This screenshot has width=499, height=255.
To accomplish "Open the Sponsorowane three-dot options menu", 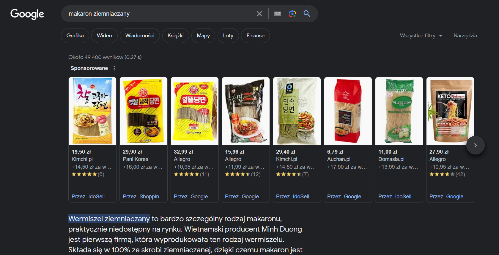I will point(114,68).
